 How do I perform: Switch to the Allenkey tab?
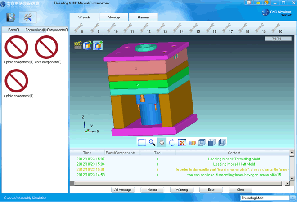click(x=113, y=17)
